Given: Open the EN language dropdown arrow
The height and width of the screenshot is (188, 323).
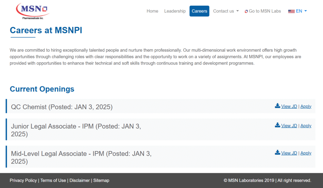Looking at the screenshot, I should click(x=305, y=11).
